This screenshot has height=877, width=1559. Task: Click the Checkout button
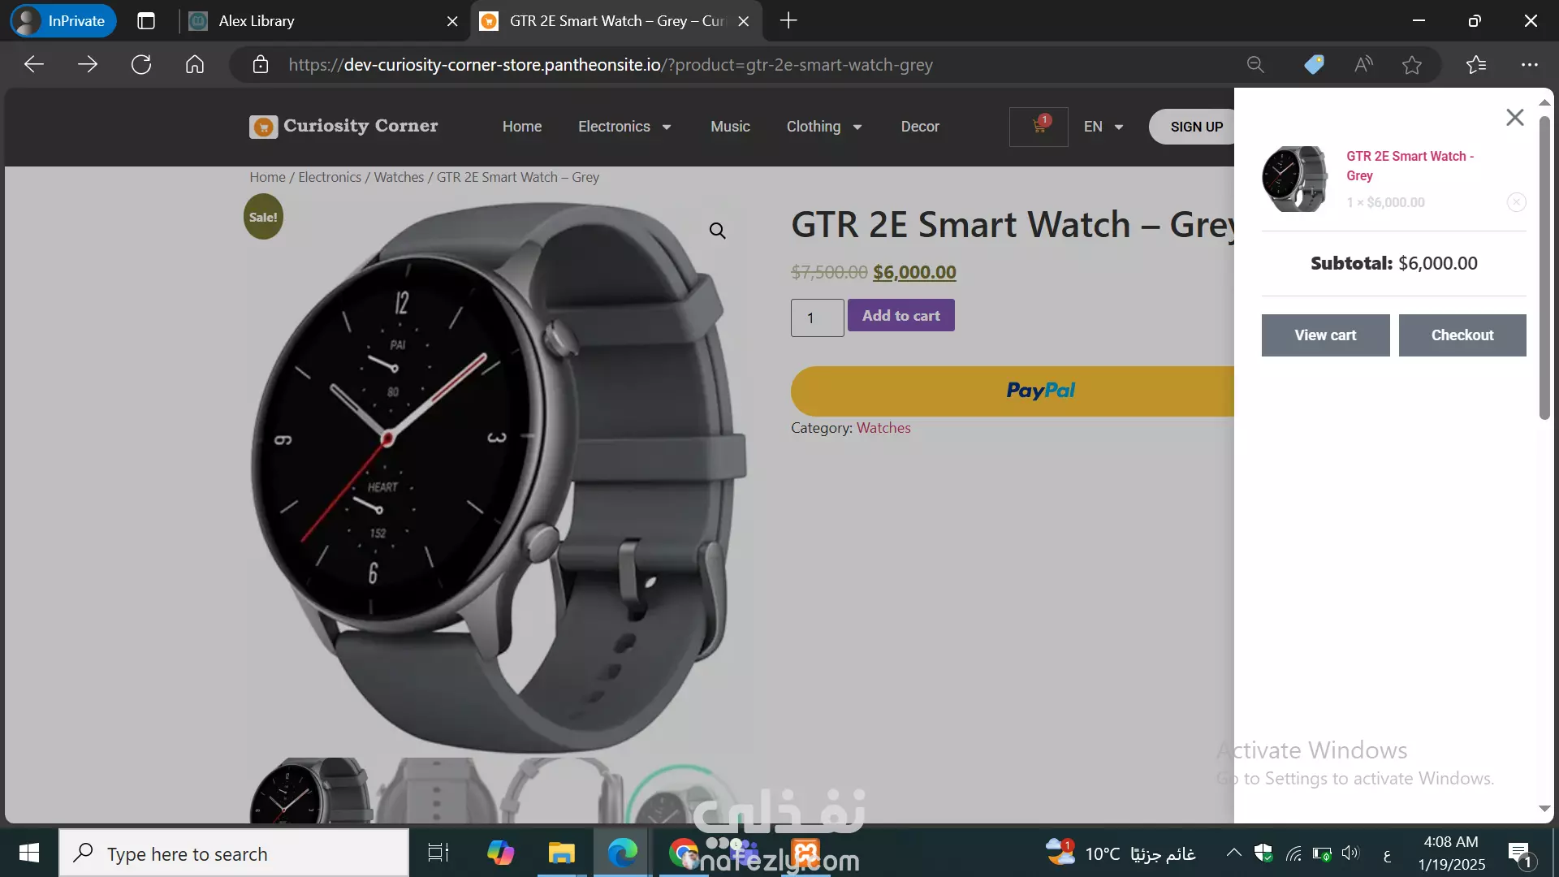(x=1462, y=335)
